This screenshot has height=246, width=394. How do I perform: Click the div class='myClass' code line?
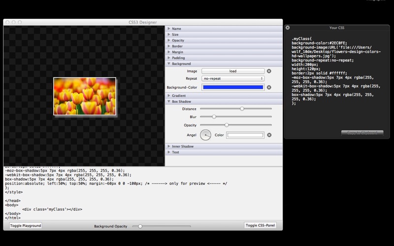(52, 209)
